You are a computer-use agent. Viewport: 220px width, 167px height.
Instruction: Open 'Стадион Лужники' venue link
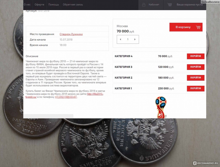[x=71, y=34]
